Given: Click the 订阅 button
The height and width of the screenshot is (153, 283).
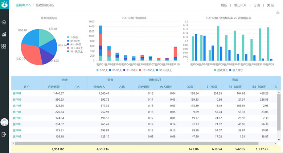Looking at the screenshot, I should [x=257, y=5].
